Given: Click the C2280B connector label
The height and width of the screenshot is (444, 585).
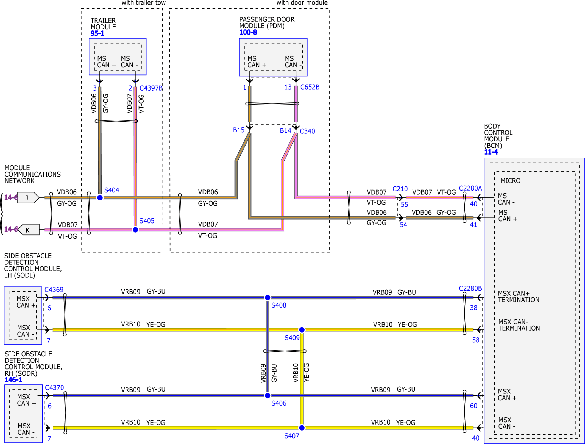Looking at the screenshot, I should [x=470, y=288].
